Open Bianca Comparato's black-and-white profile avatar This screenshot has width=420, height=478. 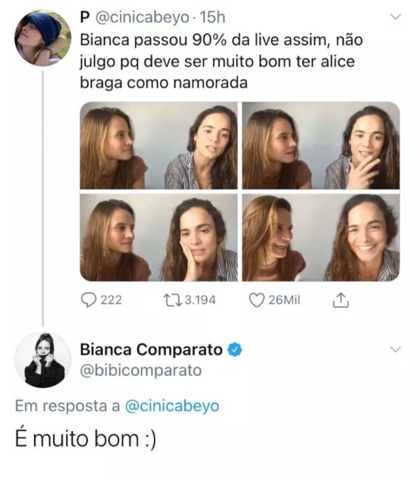pyautogui.click(x=42, y=359)
